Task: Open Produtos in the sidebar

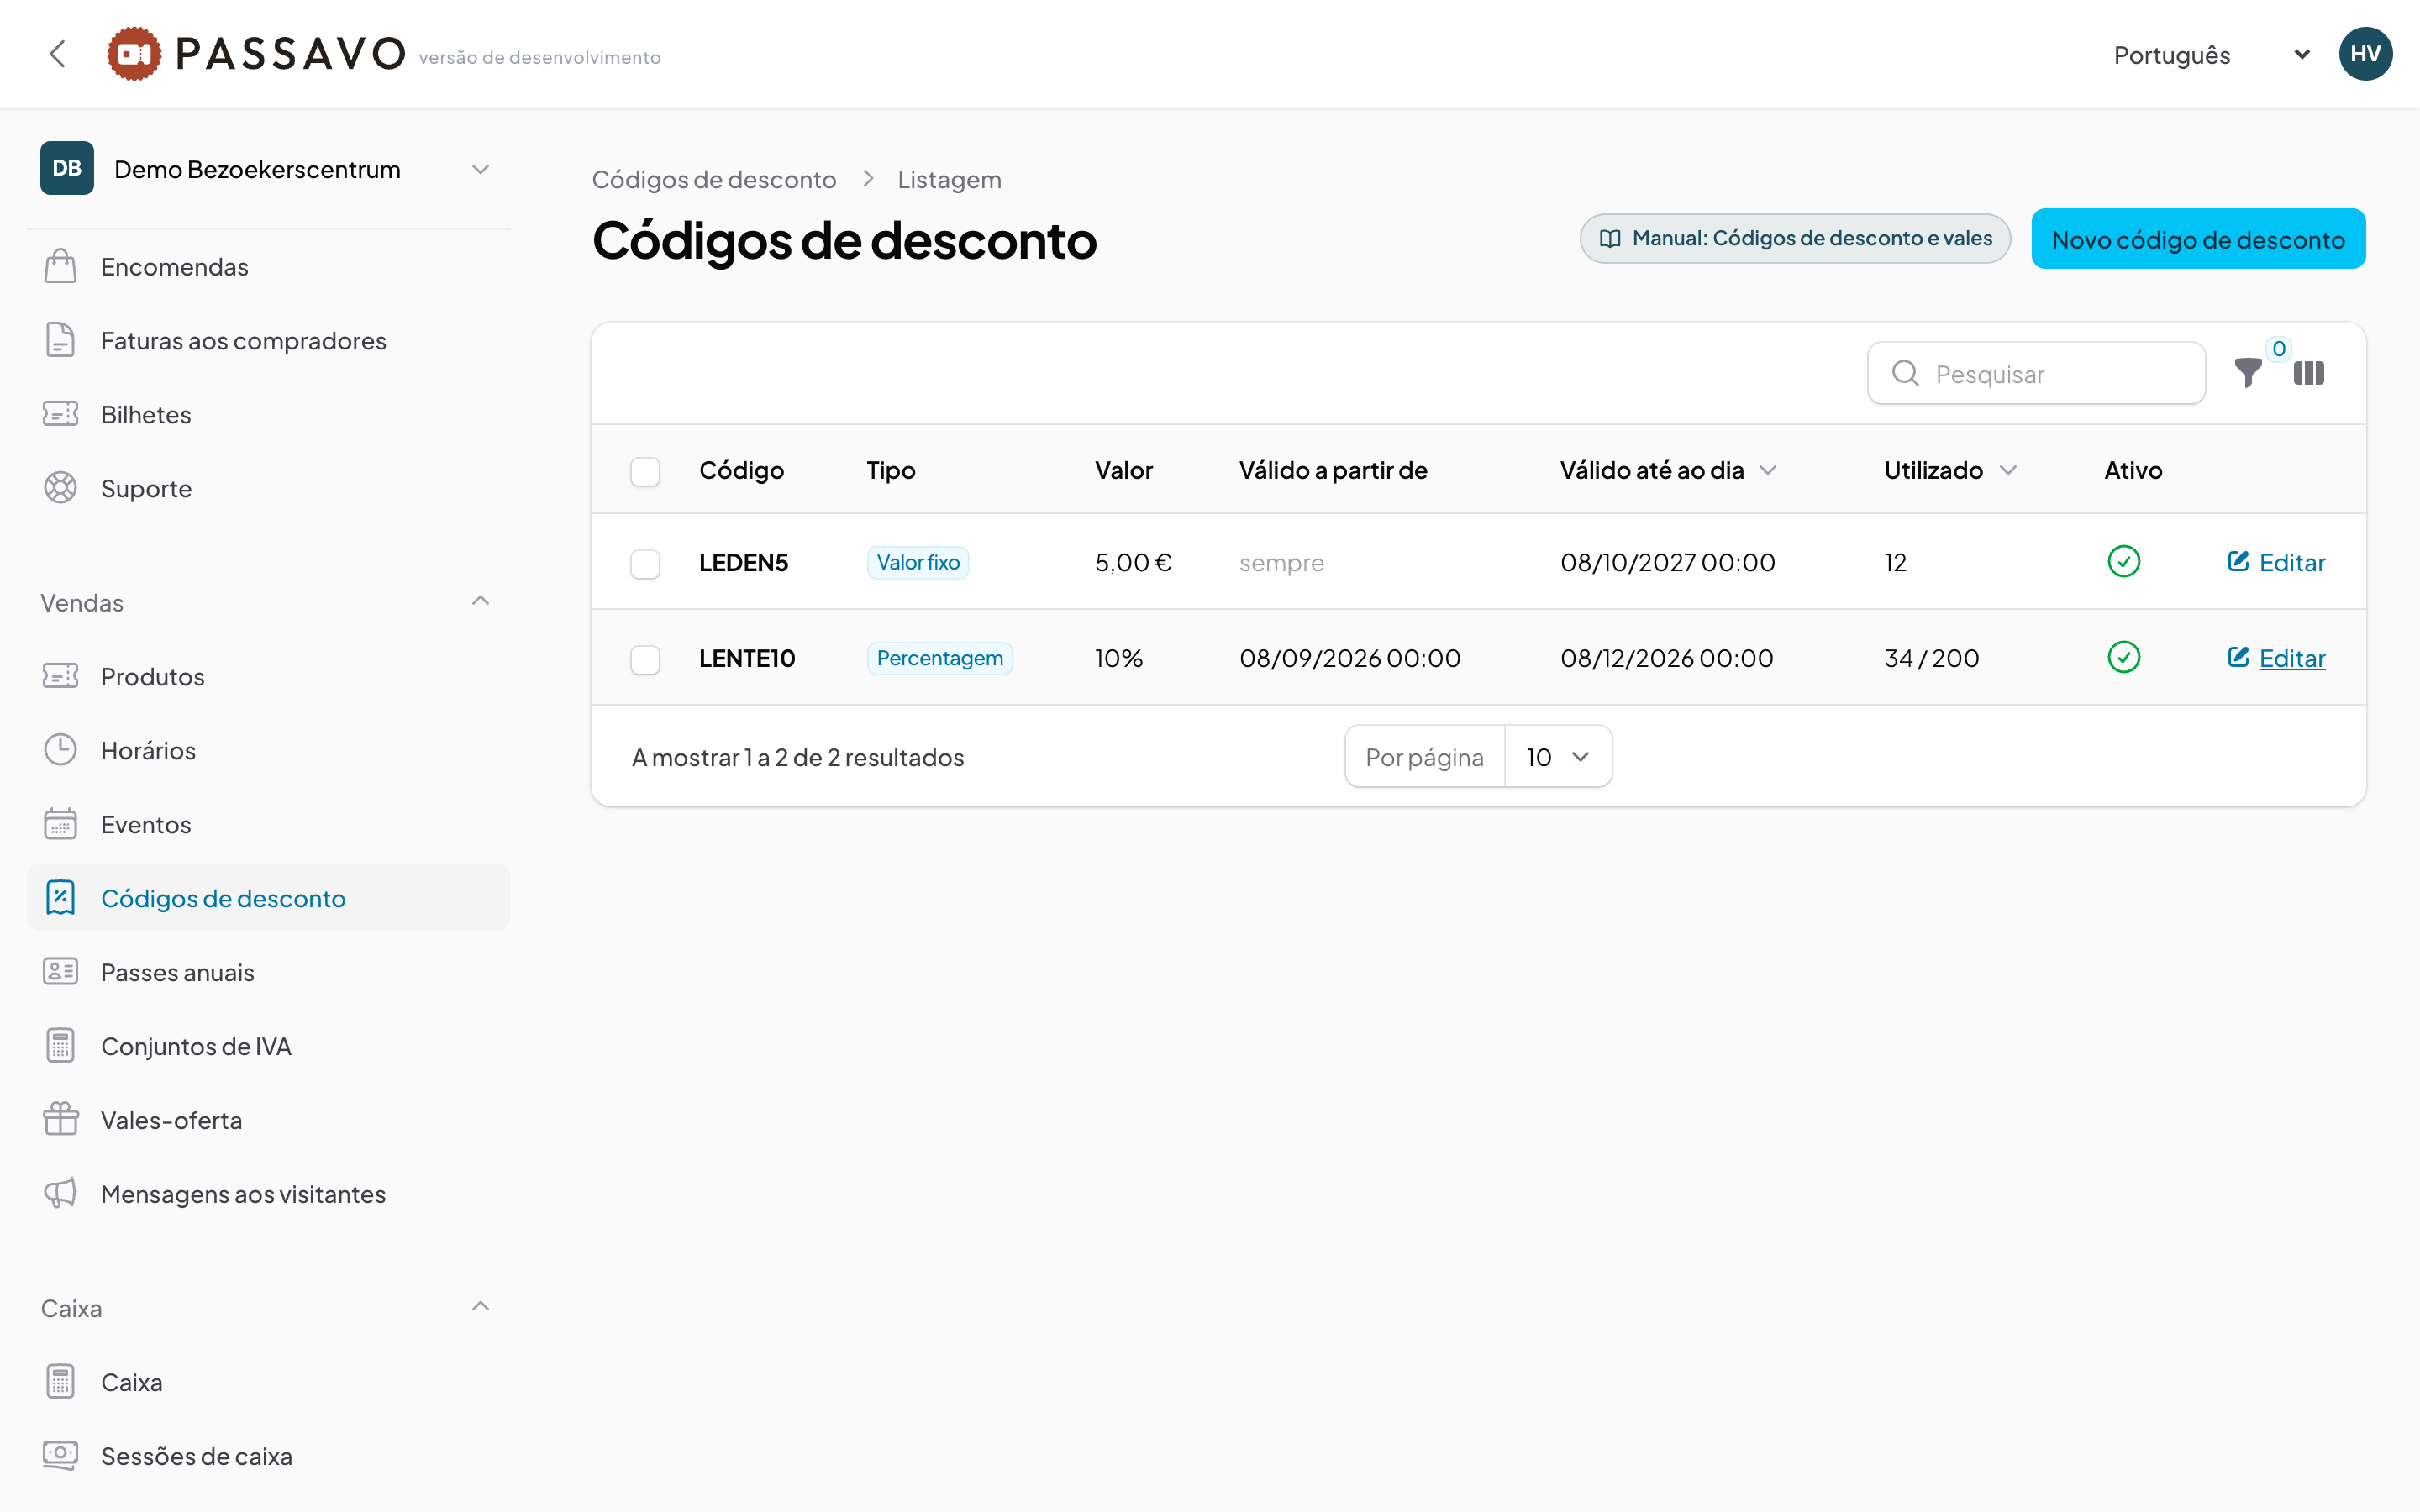Action: pos(268,676)
